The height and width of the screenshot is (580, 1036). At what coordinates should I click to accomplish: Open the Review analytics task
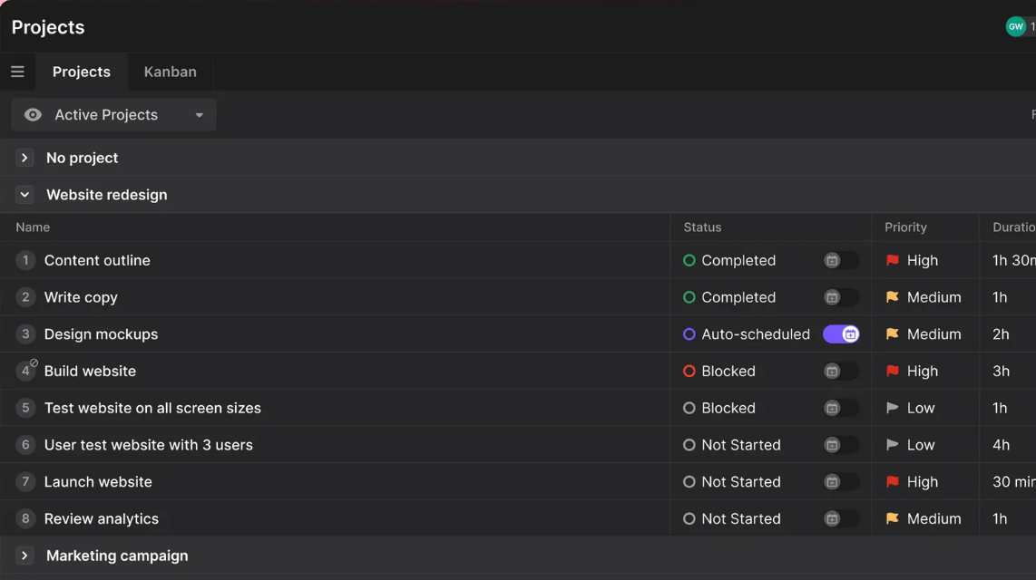101,519
